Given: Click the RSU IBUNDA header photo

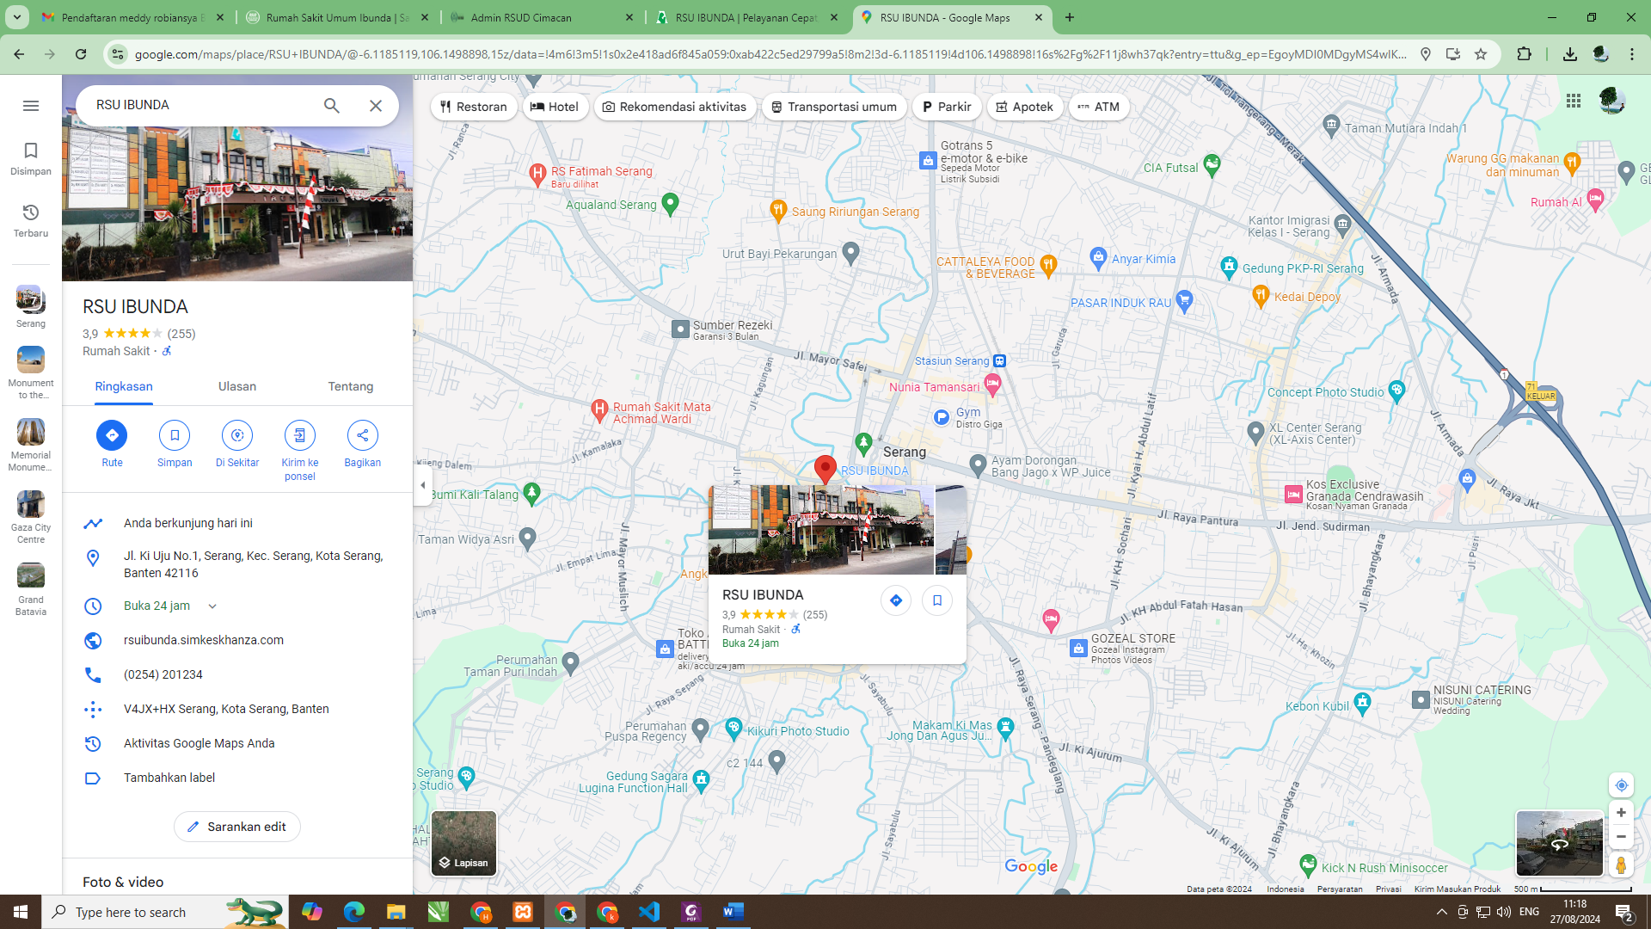Looking at the screenshot, I should click(x=237, y=204).
